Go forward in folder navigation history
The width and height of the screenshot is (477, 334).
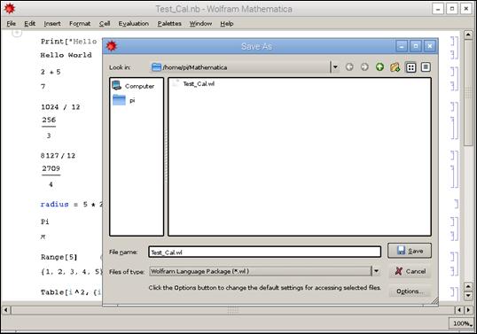coord(364,66)
